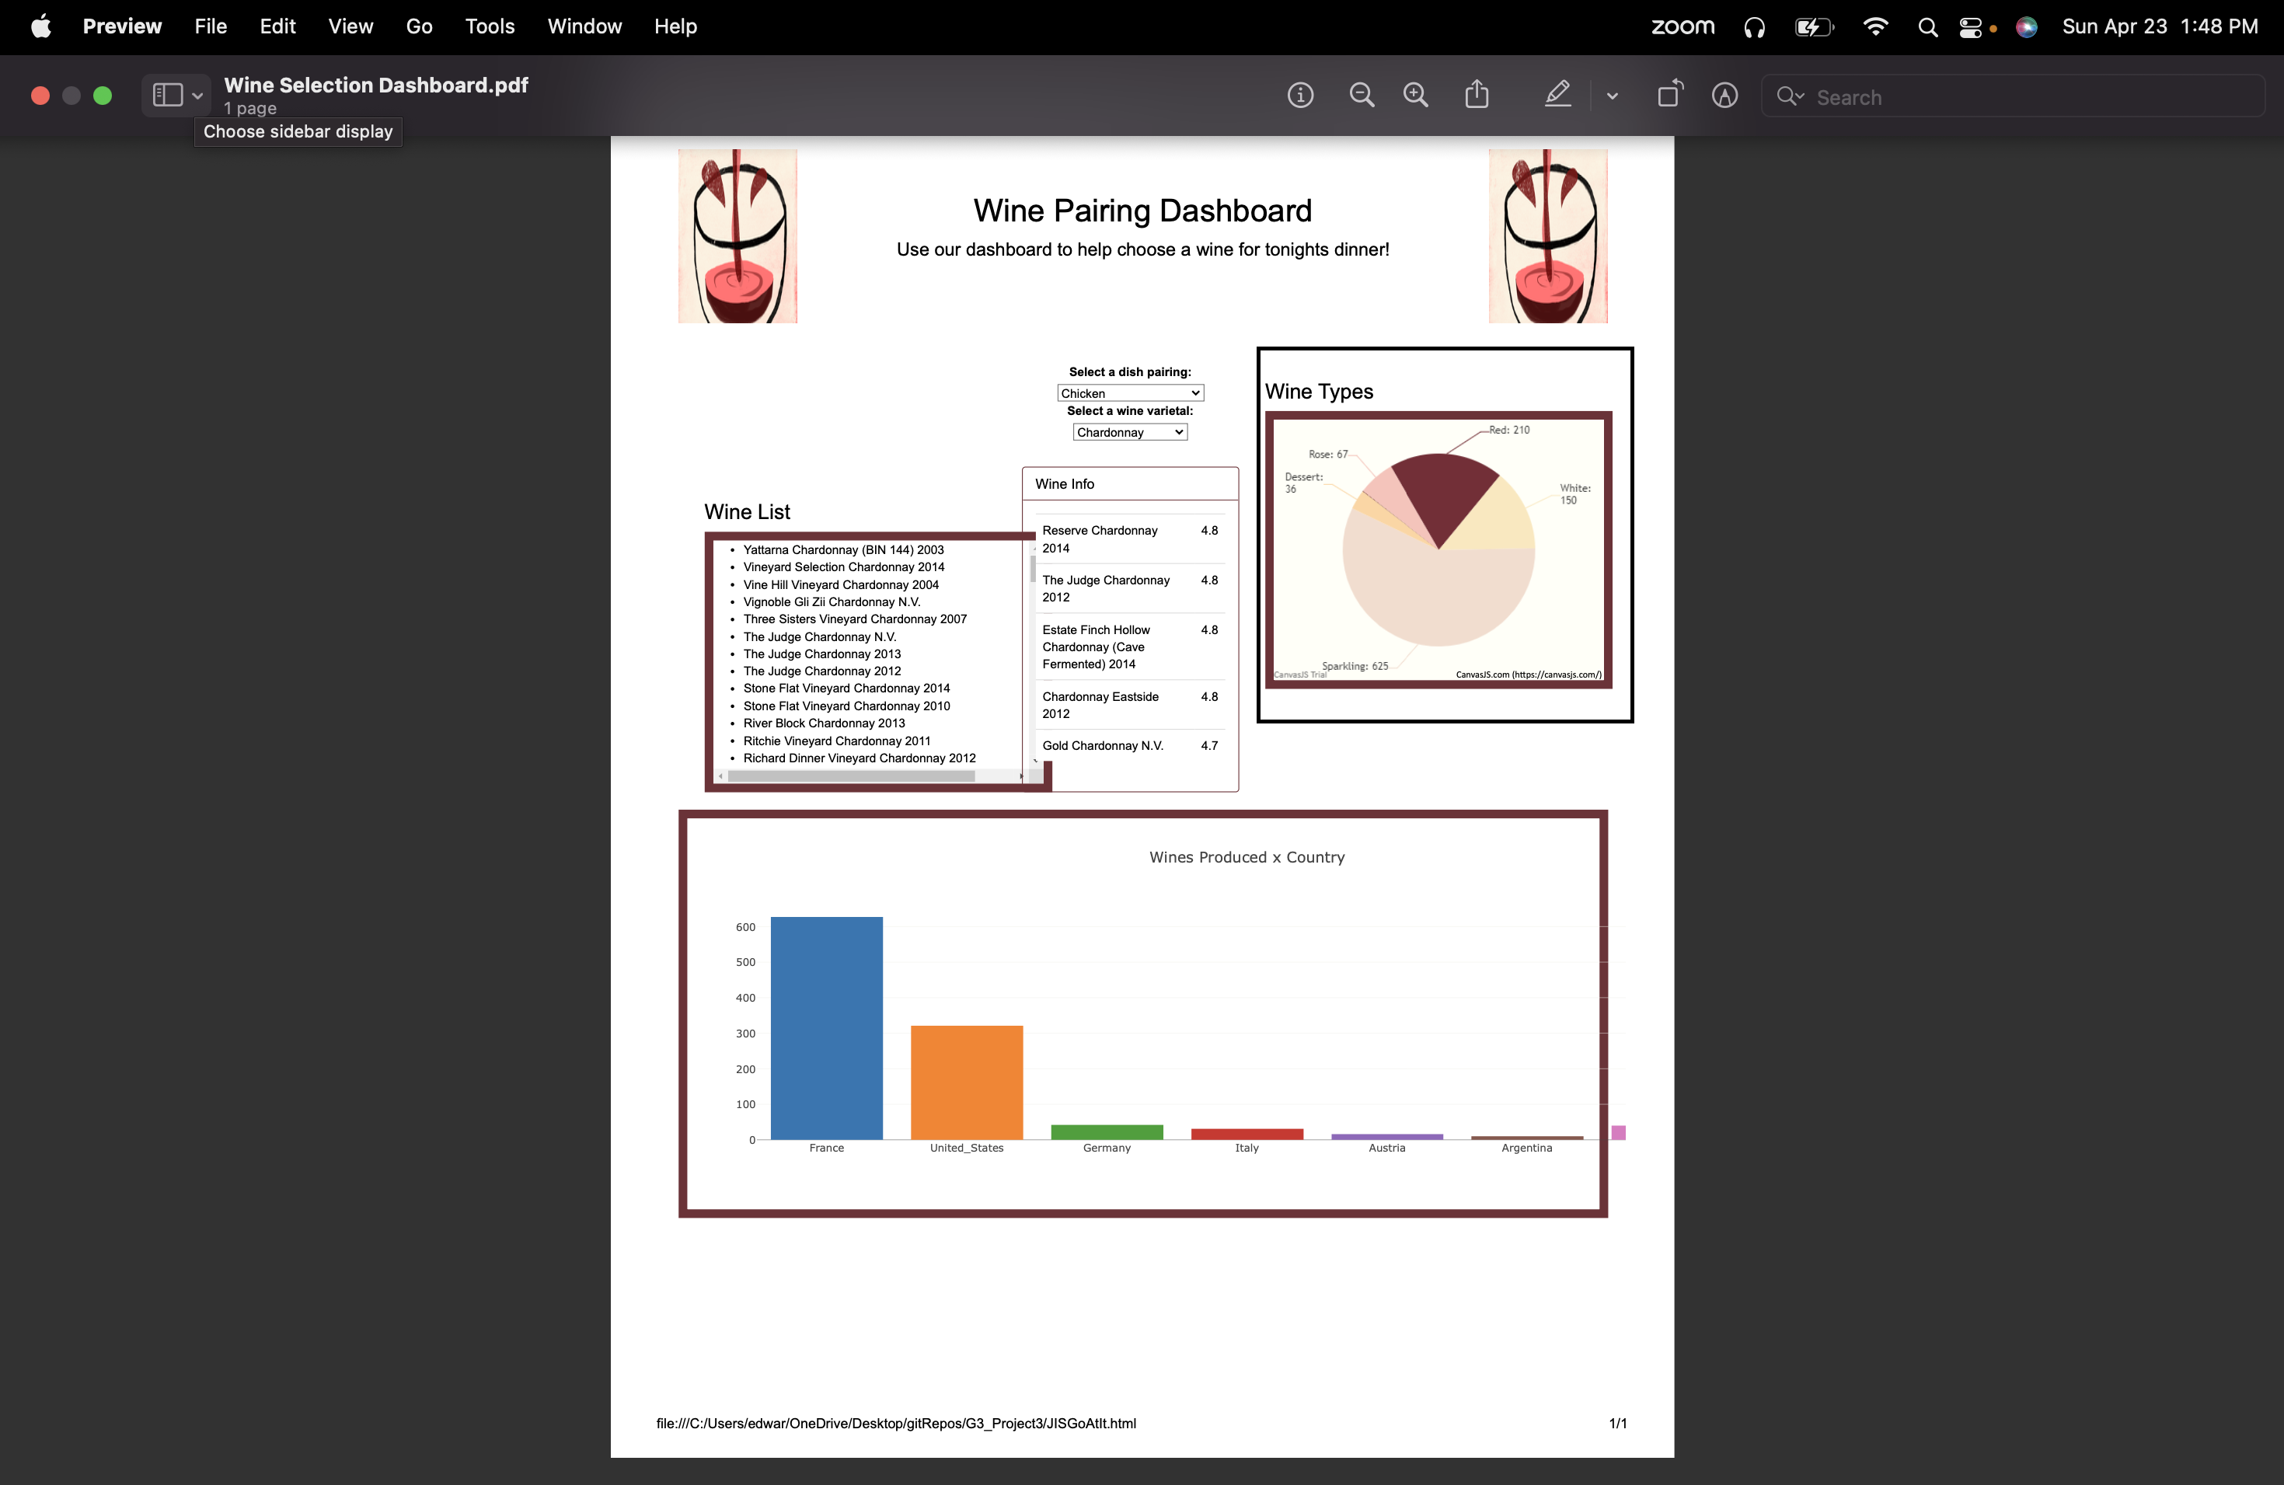Open the Tools menu
Viewport: 2284px width, 1485px height.
coord(490,26)
